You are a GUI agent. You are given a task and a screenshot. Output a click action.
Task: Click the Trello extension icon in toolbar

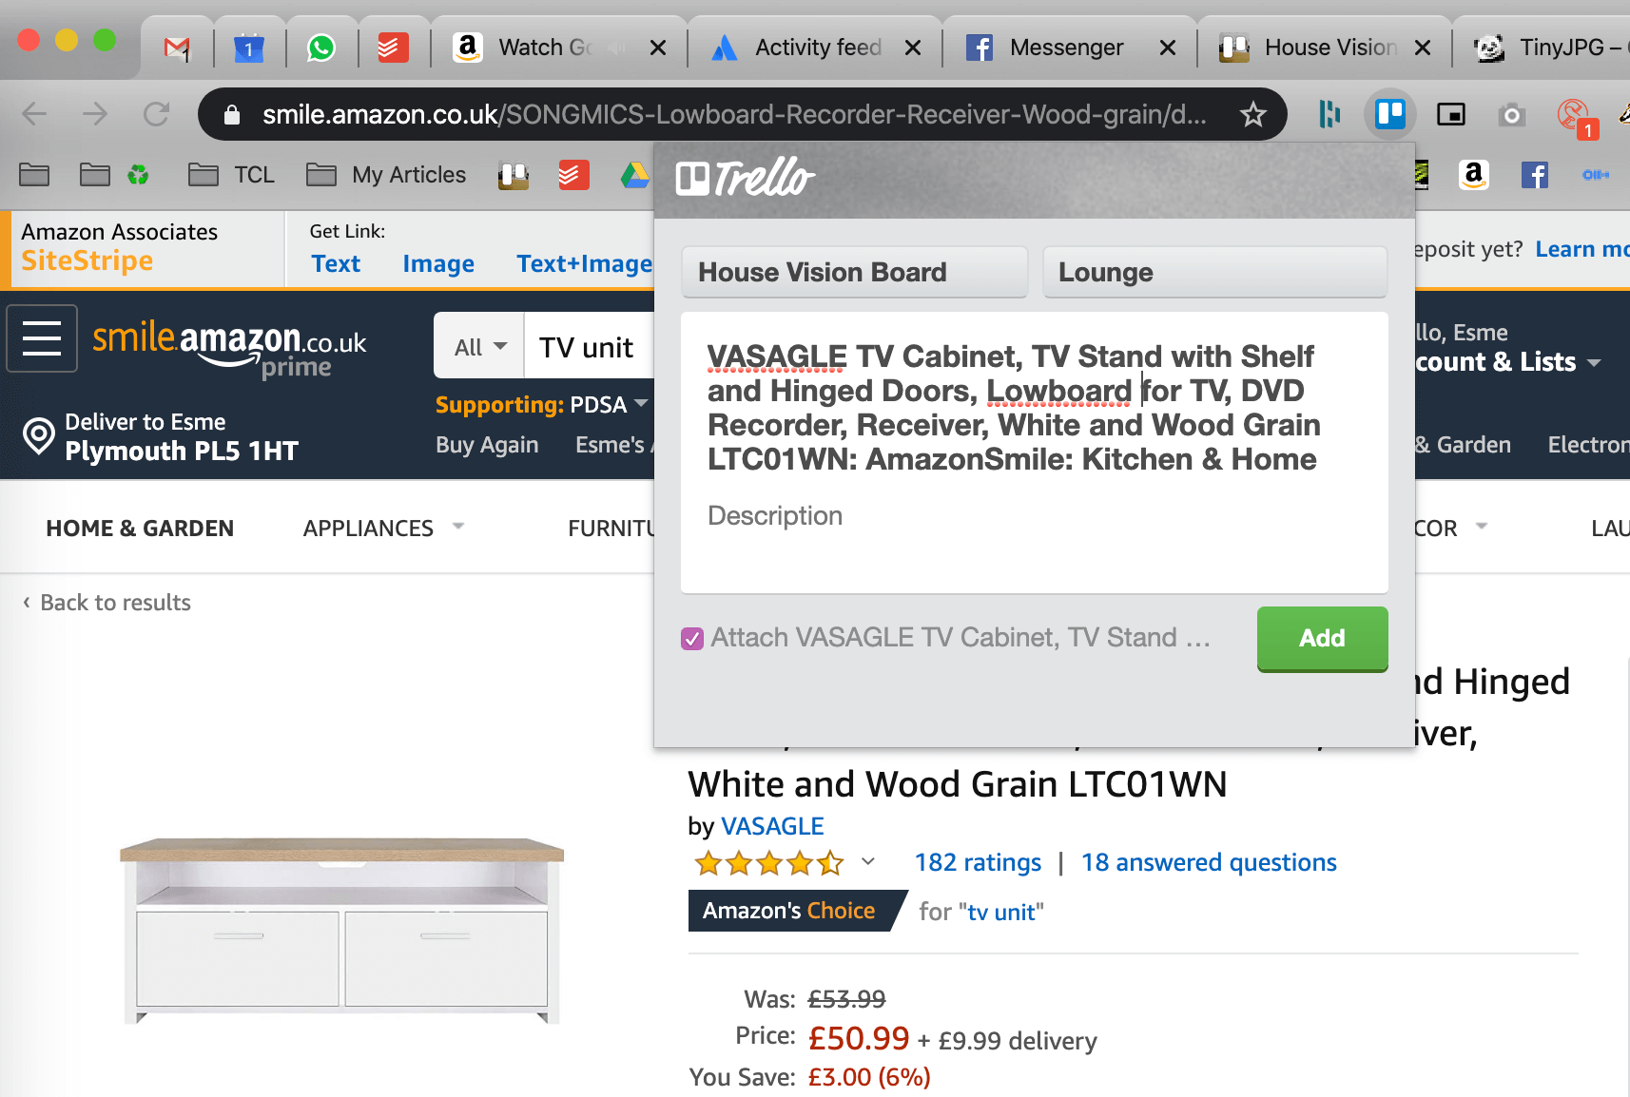point(1389,115)
